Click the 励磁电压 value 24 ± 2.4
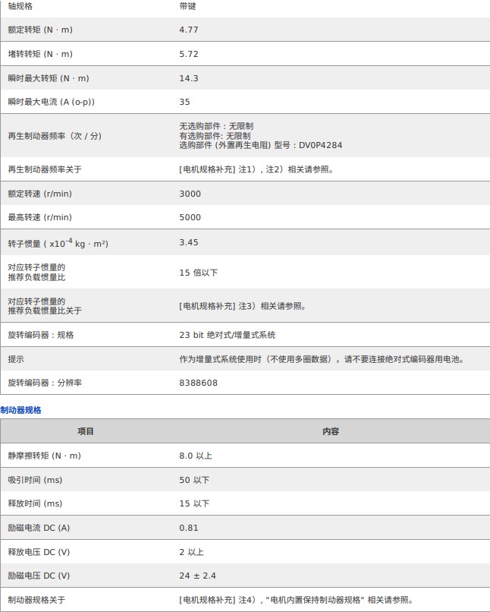Screen dimensions: 490x612 point(197,576)
